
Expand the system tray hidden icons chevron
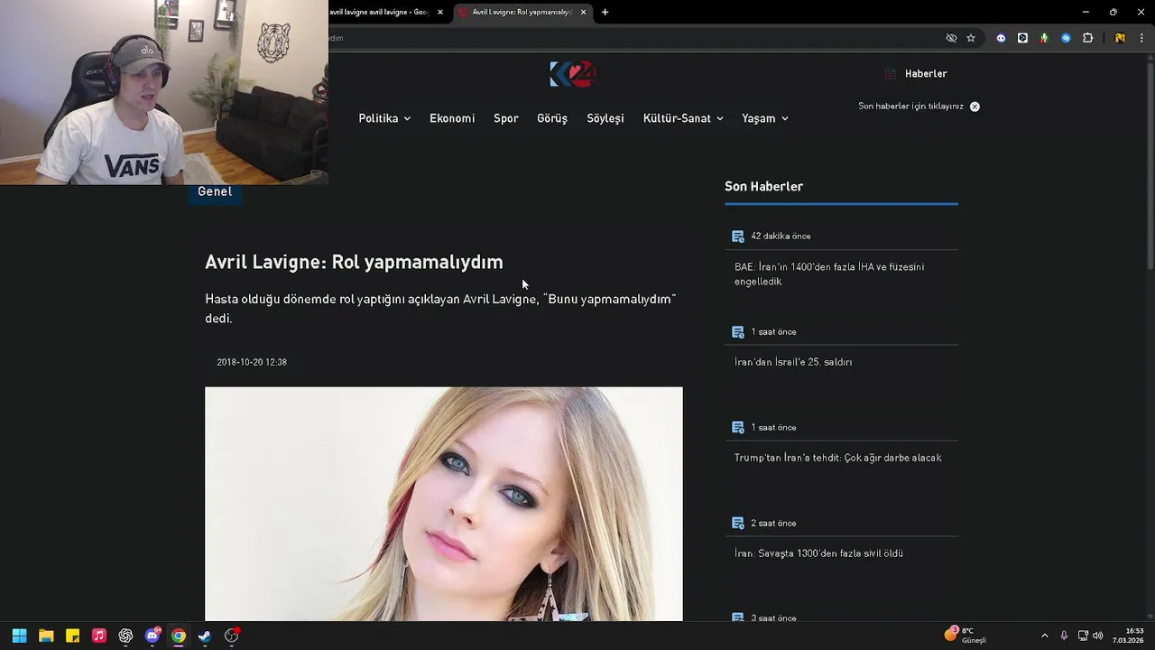point(1045,636)
